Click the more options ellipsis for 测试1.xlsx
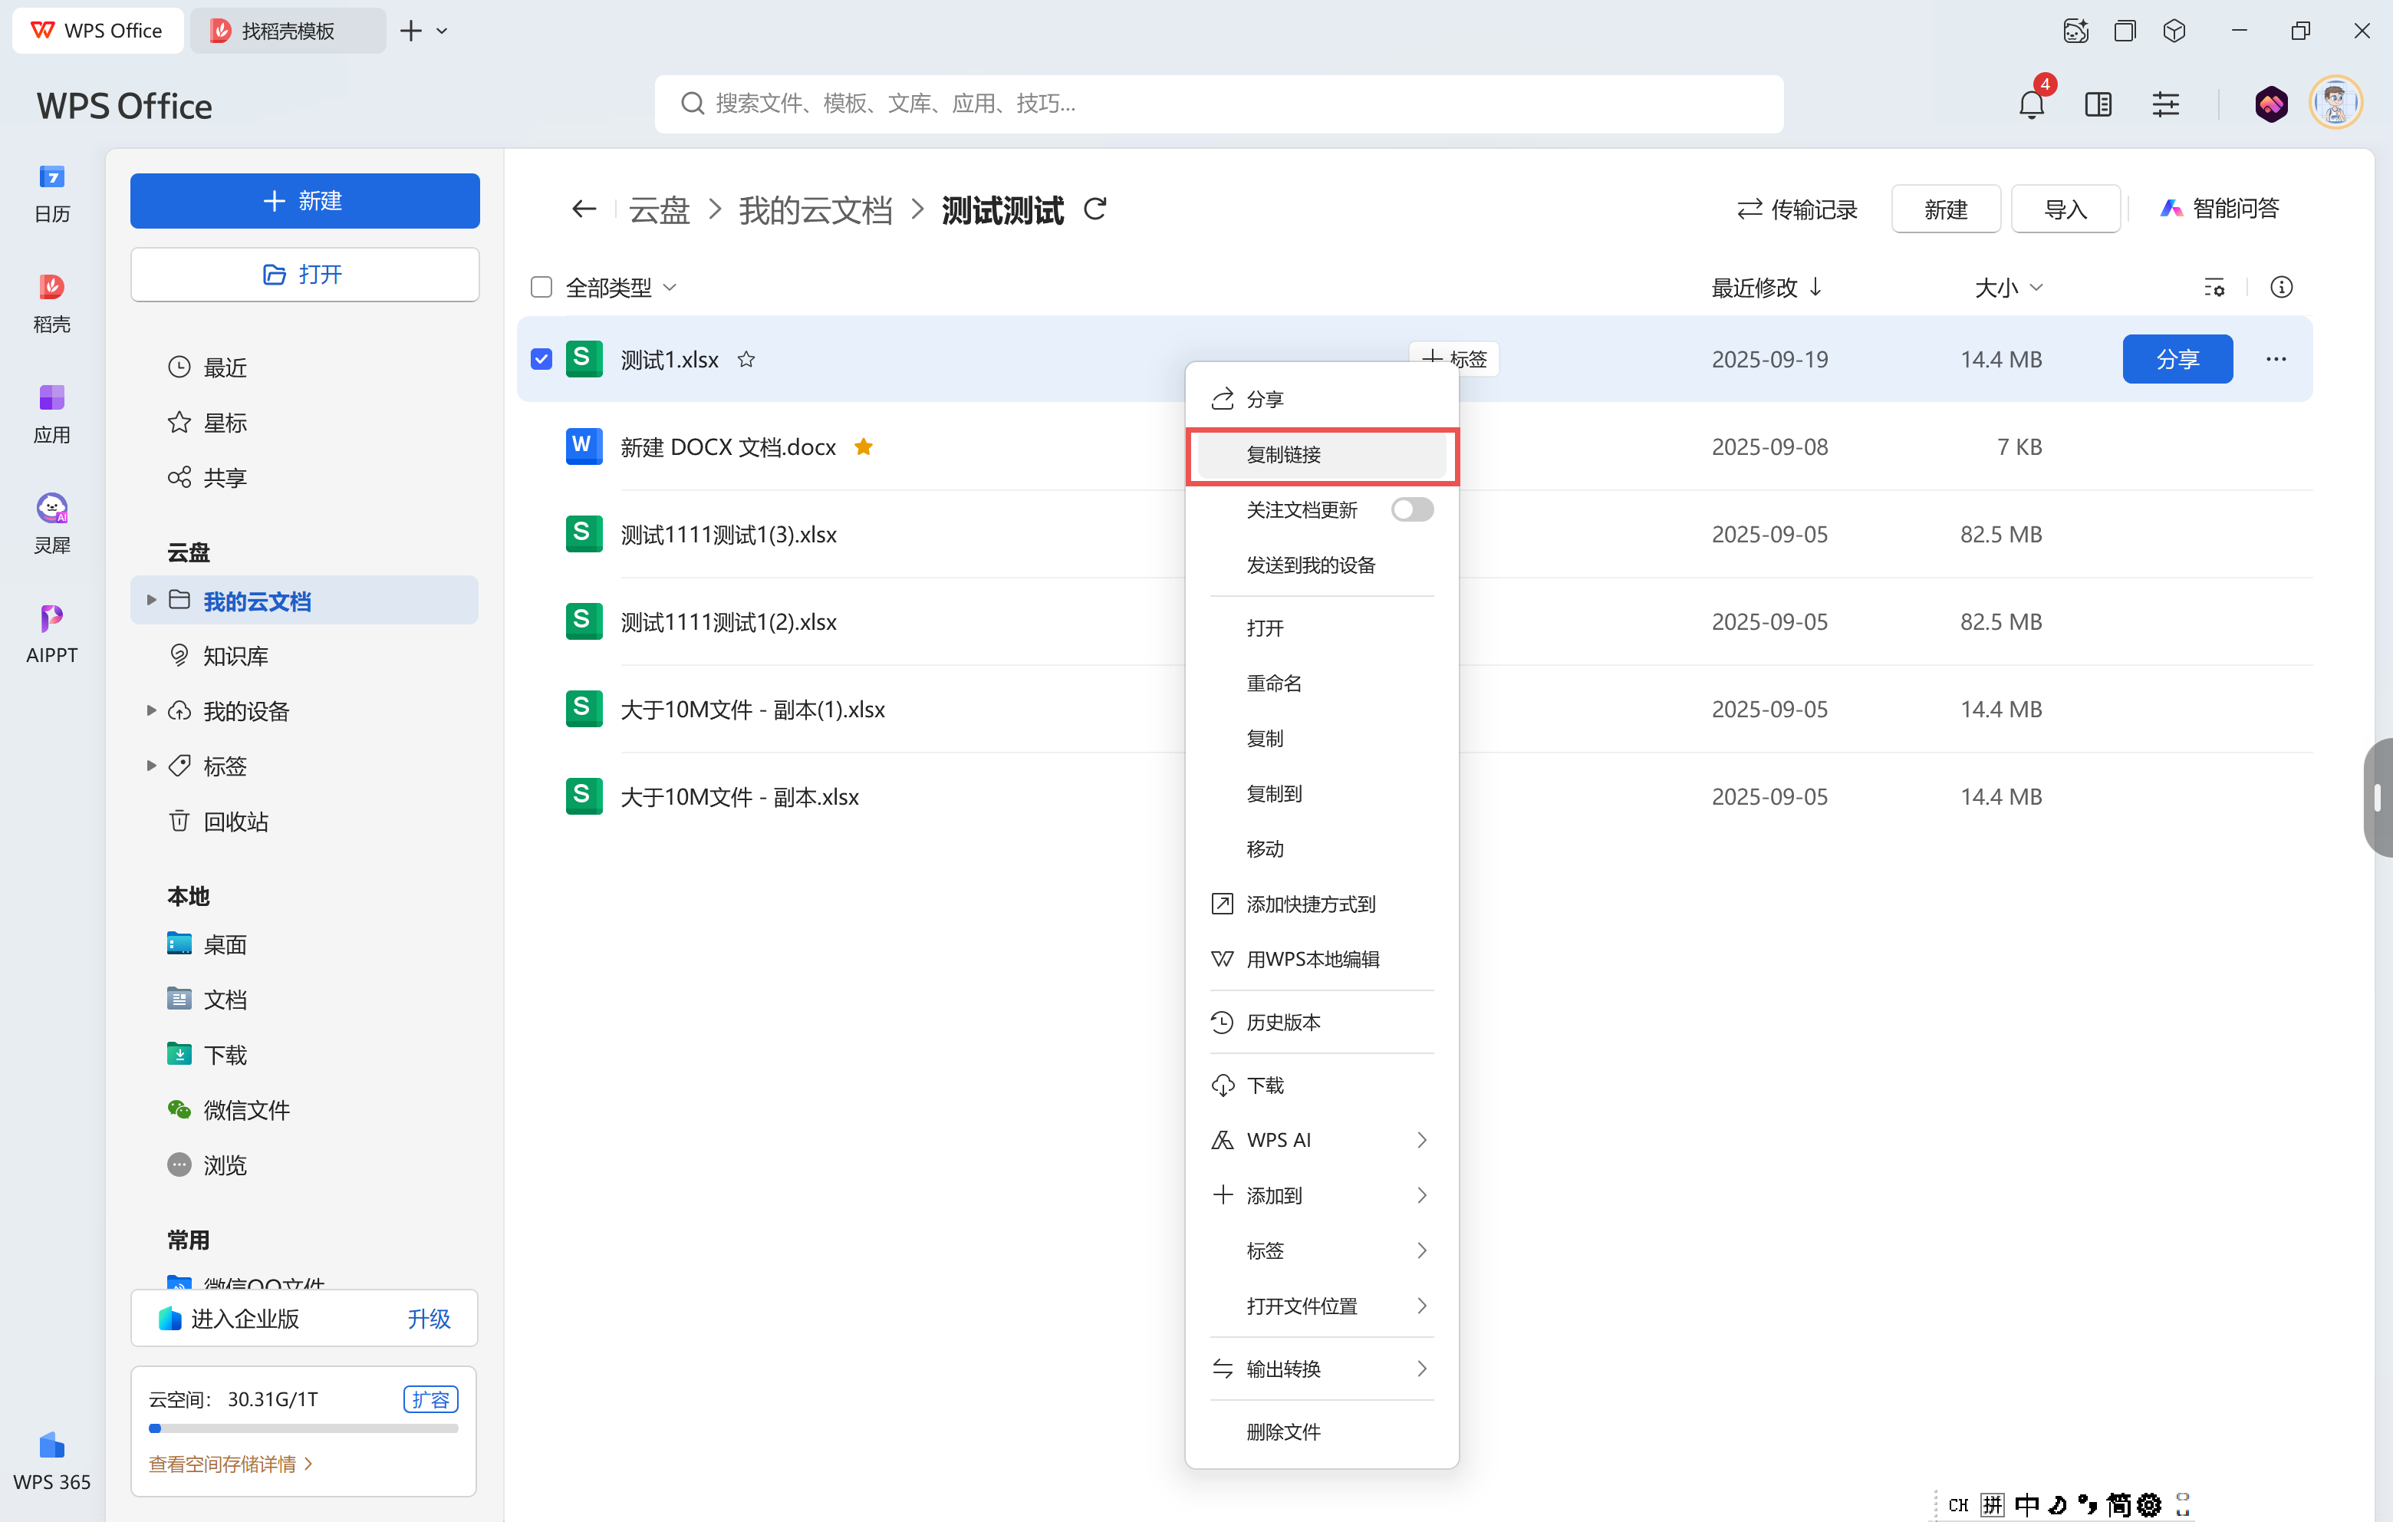 coord(2276,359)
